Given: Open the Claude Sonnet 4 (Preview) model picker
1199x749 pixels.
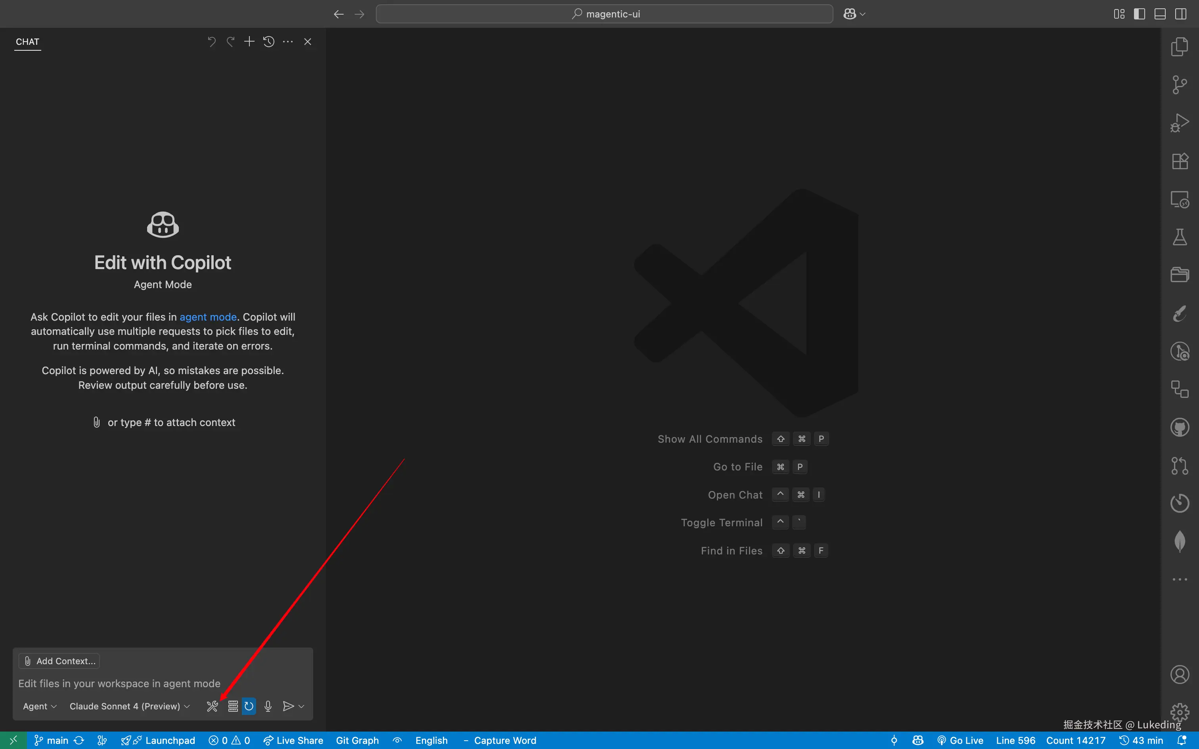Looking at the screenshot, I should [x=129, y=706].
